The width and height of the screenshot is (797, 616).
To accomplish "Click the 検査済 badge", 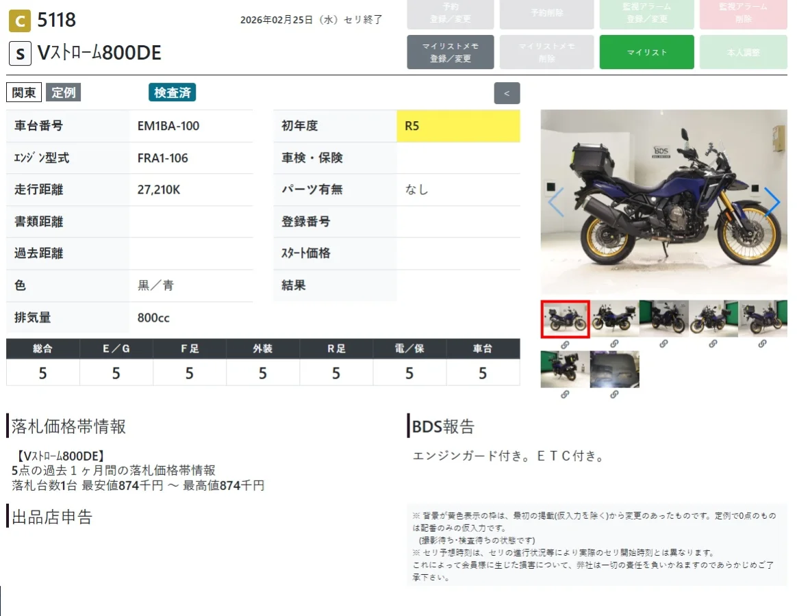I will point(173,92).
